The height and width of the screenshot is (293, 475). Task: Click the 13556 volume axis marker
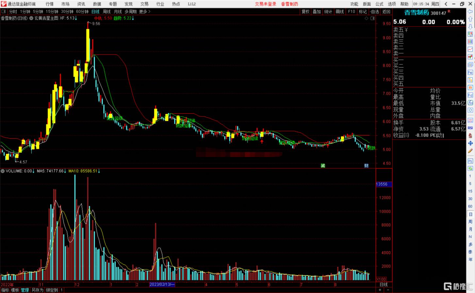click(x=384, y=184)
